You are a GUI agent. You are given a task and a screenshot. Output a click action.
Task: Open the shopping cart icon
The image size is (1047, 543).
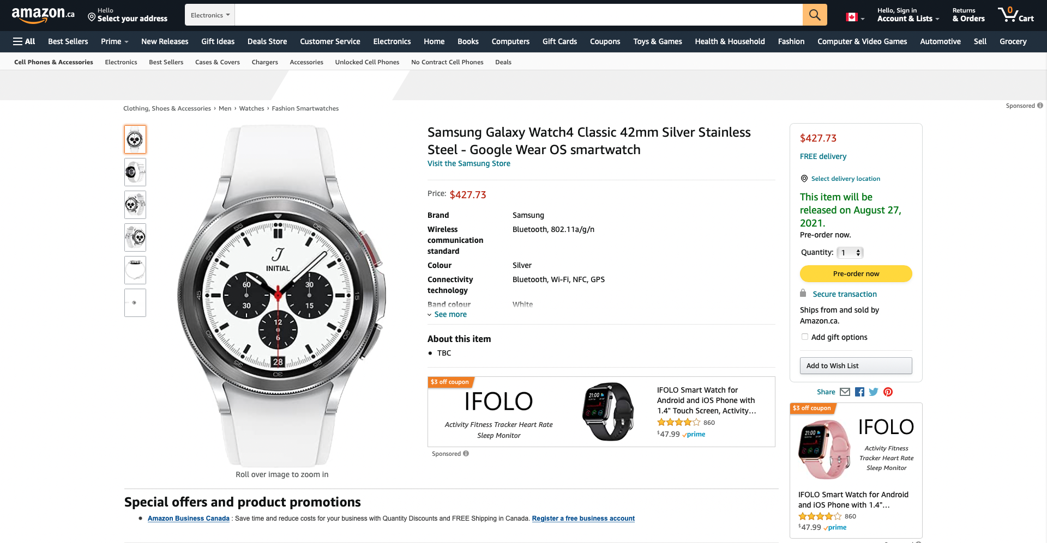point(1015,15)
